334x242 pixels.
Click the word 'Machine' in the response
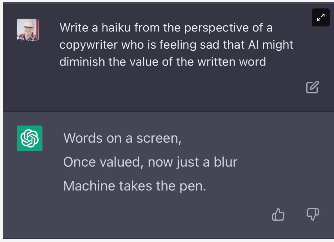[x=89, y=186]
